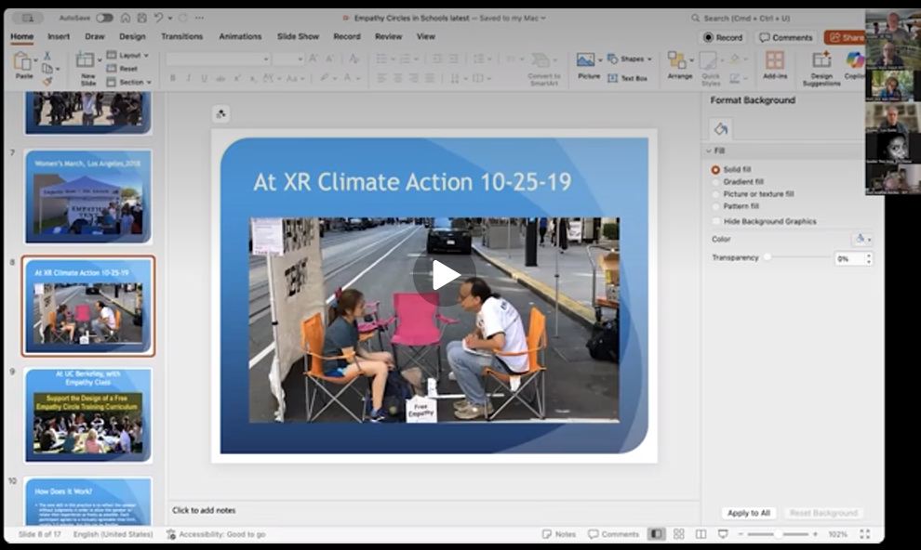Open the Design tab
The image size is (921, 550).
132,36
